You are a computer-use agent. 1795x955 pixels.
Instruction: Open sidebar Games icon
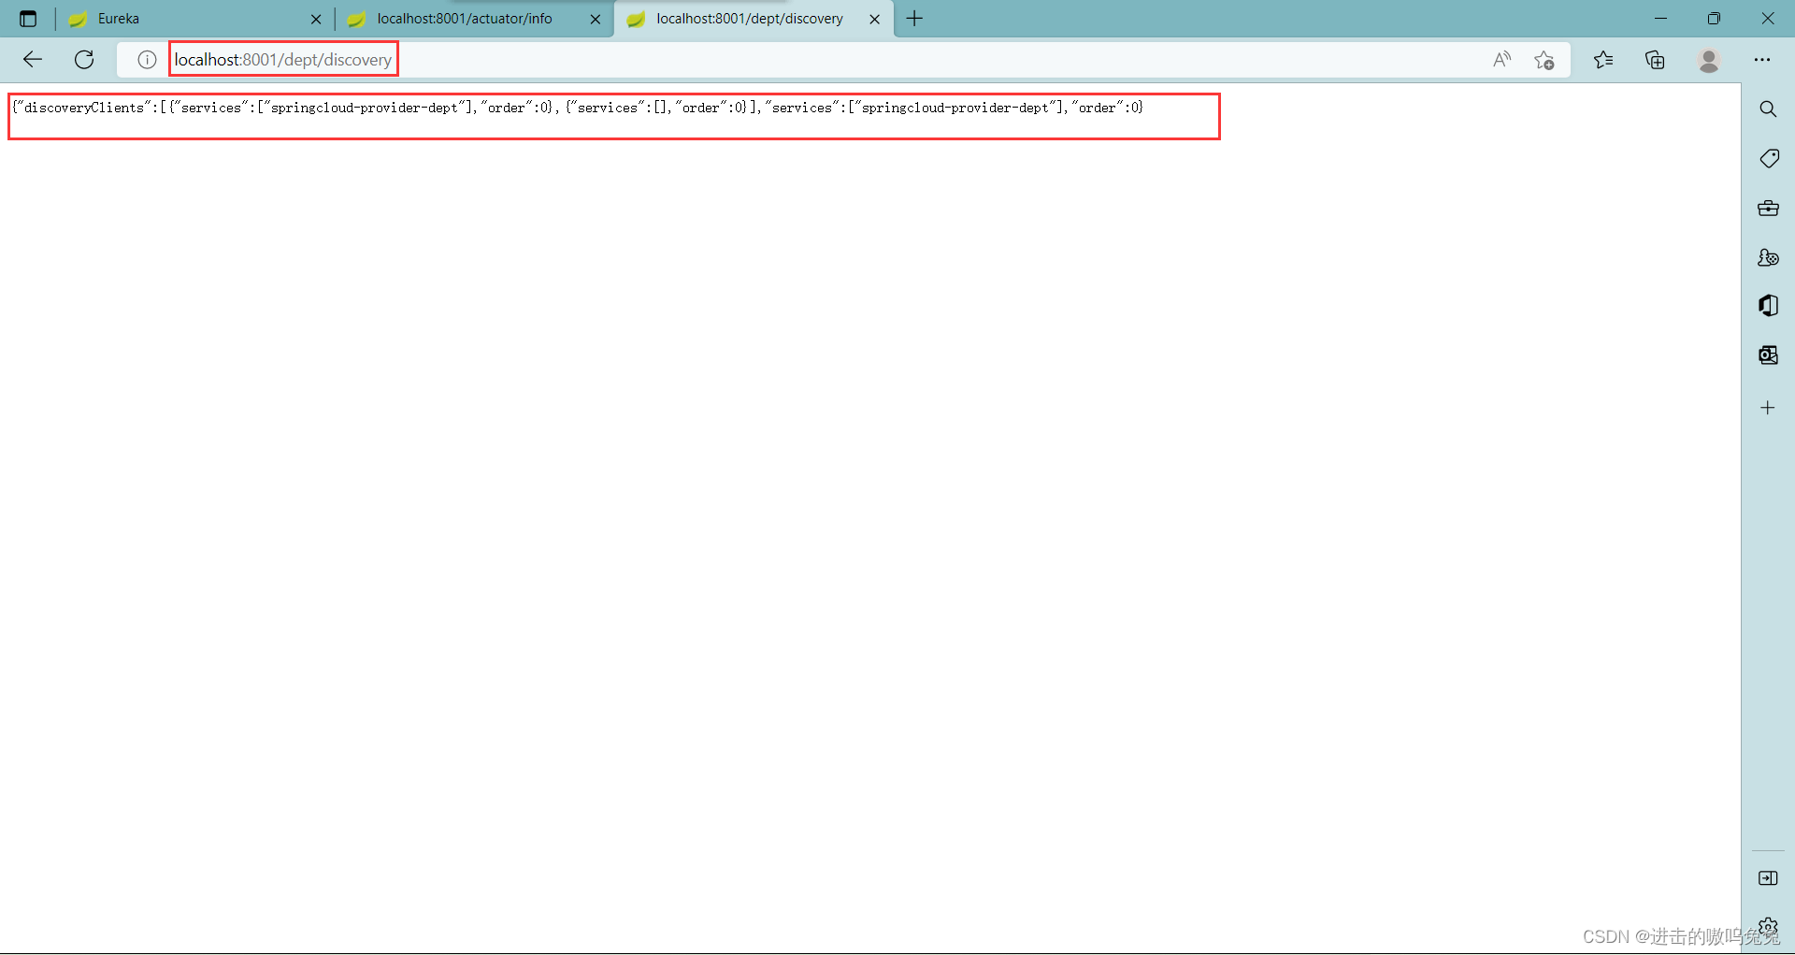click(x=1768, y=257)
